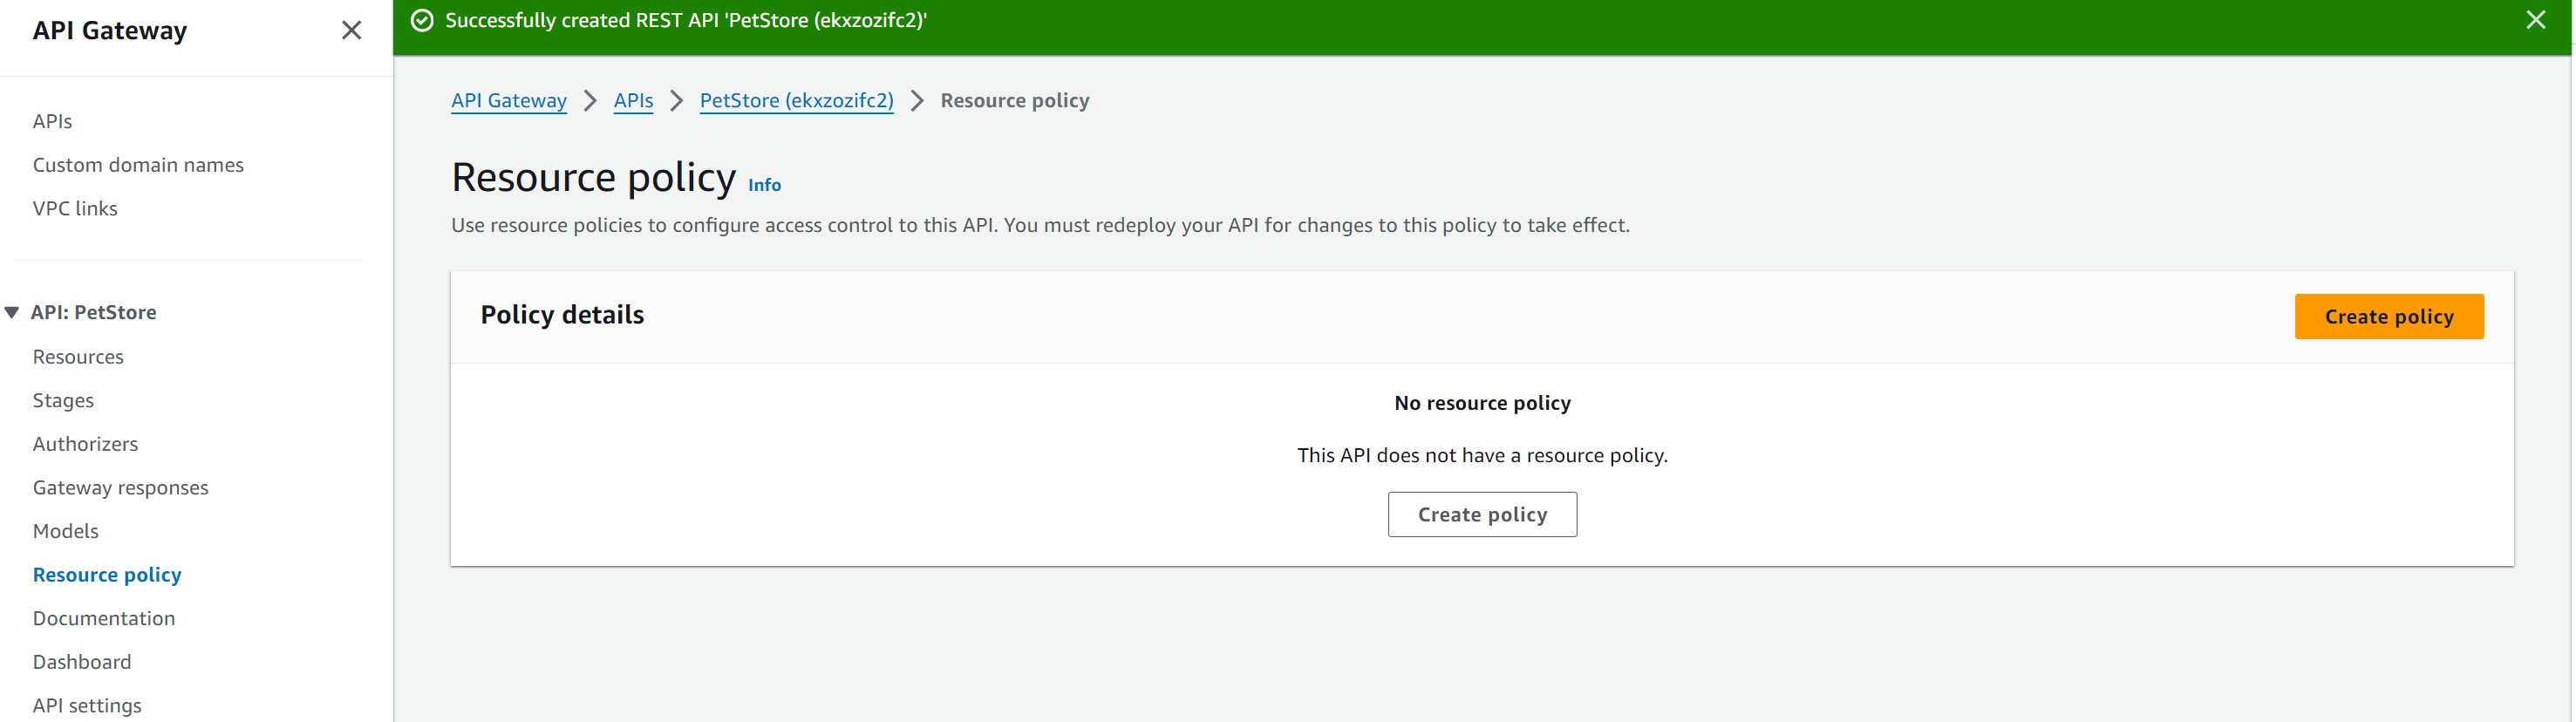Click the orange Create policy button
Viewport: 2576px width, 722px height.
(x=2388, y=316)
